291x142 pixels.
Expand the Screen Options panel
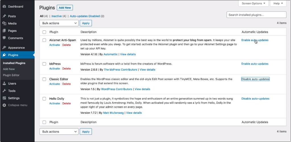pyautogui.click(x=253, y=3)
